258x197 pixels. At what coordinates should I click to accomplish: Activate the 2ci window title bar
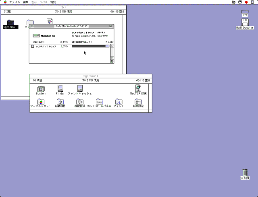pos(64,7)
